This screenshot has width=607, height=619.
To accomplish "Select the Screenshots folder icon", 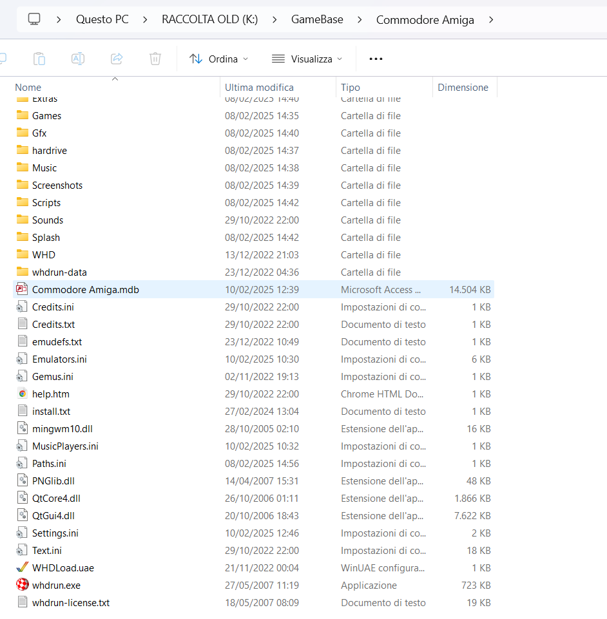I will point(23,185).
